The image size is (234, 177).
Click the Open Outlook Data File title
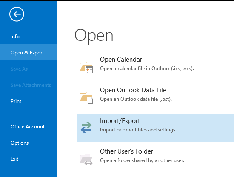[x=133, y=90]
